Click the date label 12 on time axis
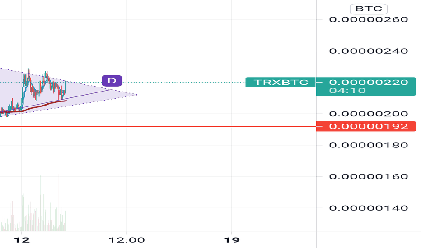Viewport: 421px width, 248px height. point(22,240)
